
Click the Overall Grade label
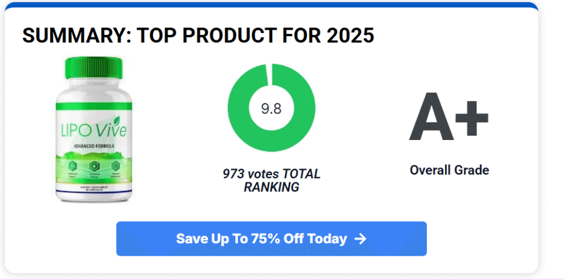(x=449, y=170)
